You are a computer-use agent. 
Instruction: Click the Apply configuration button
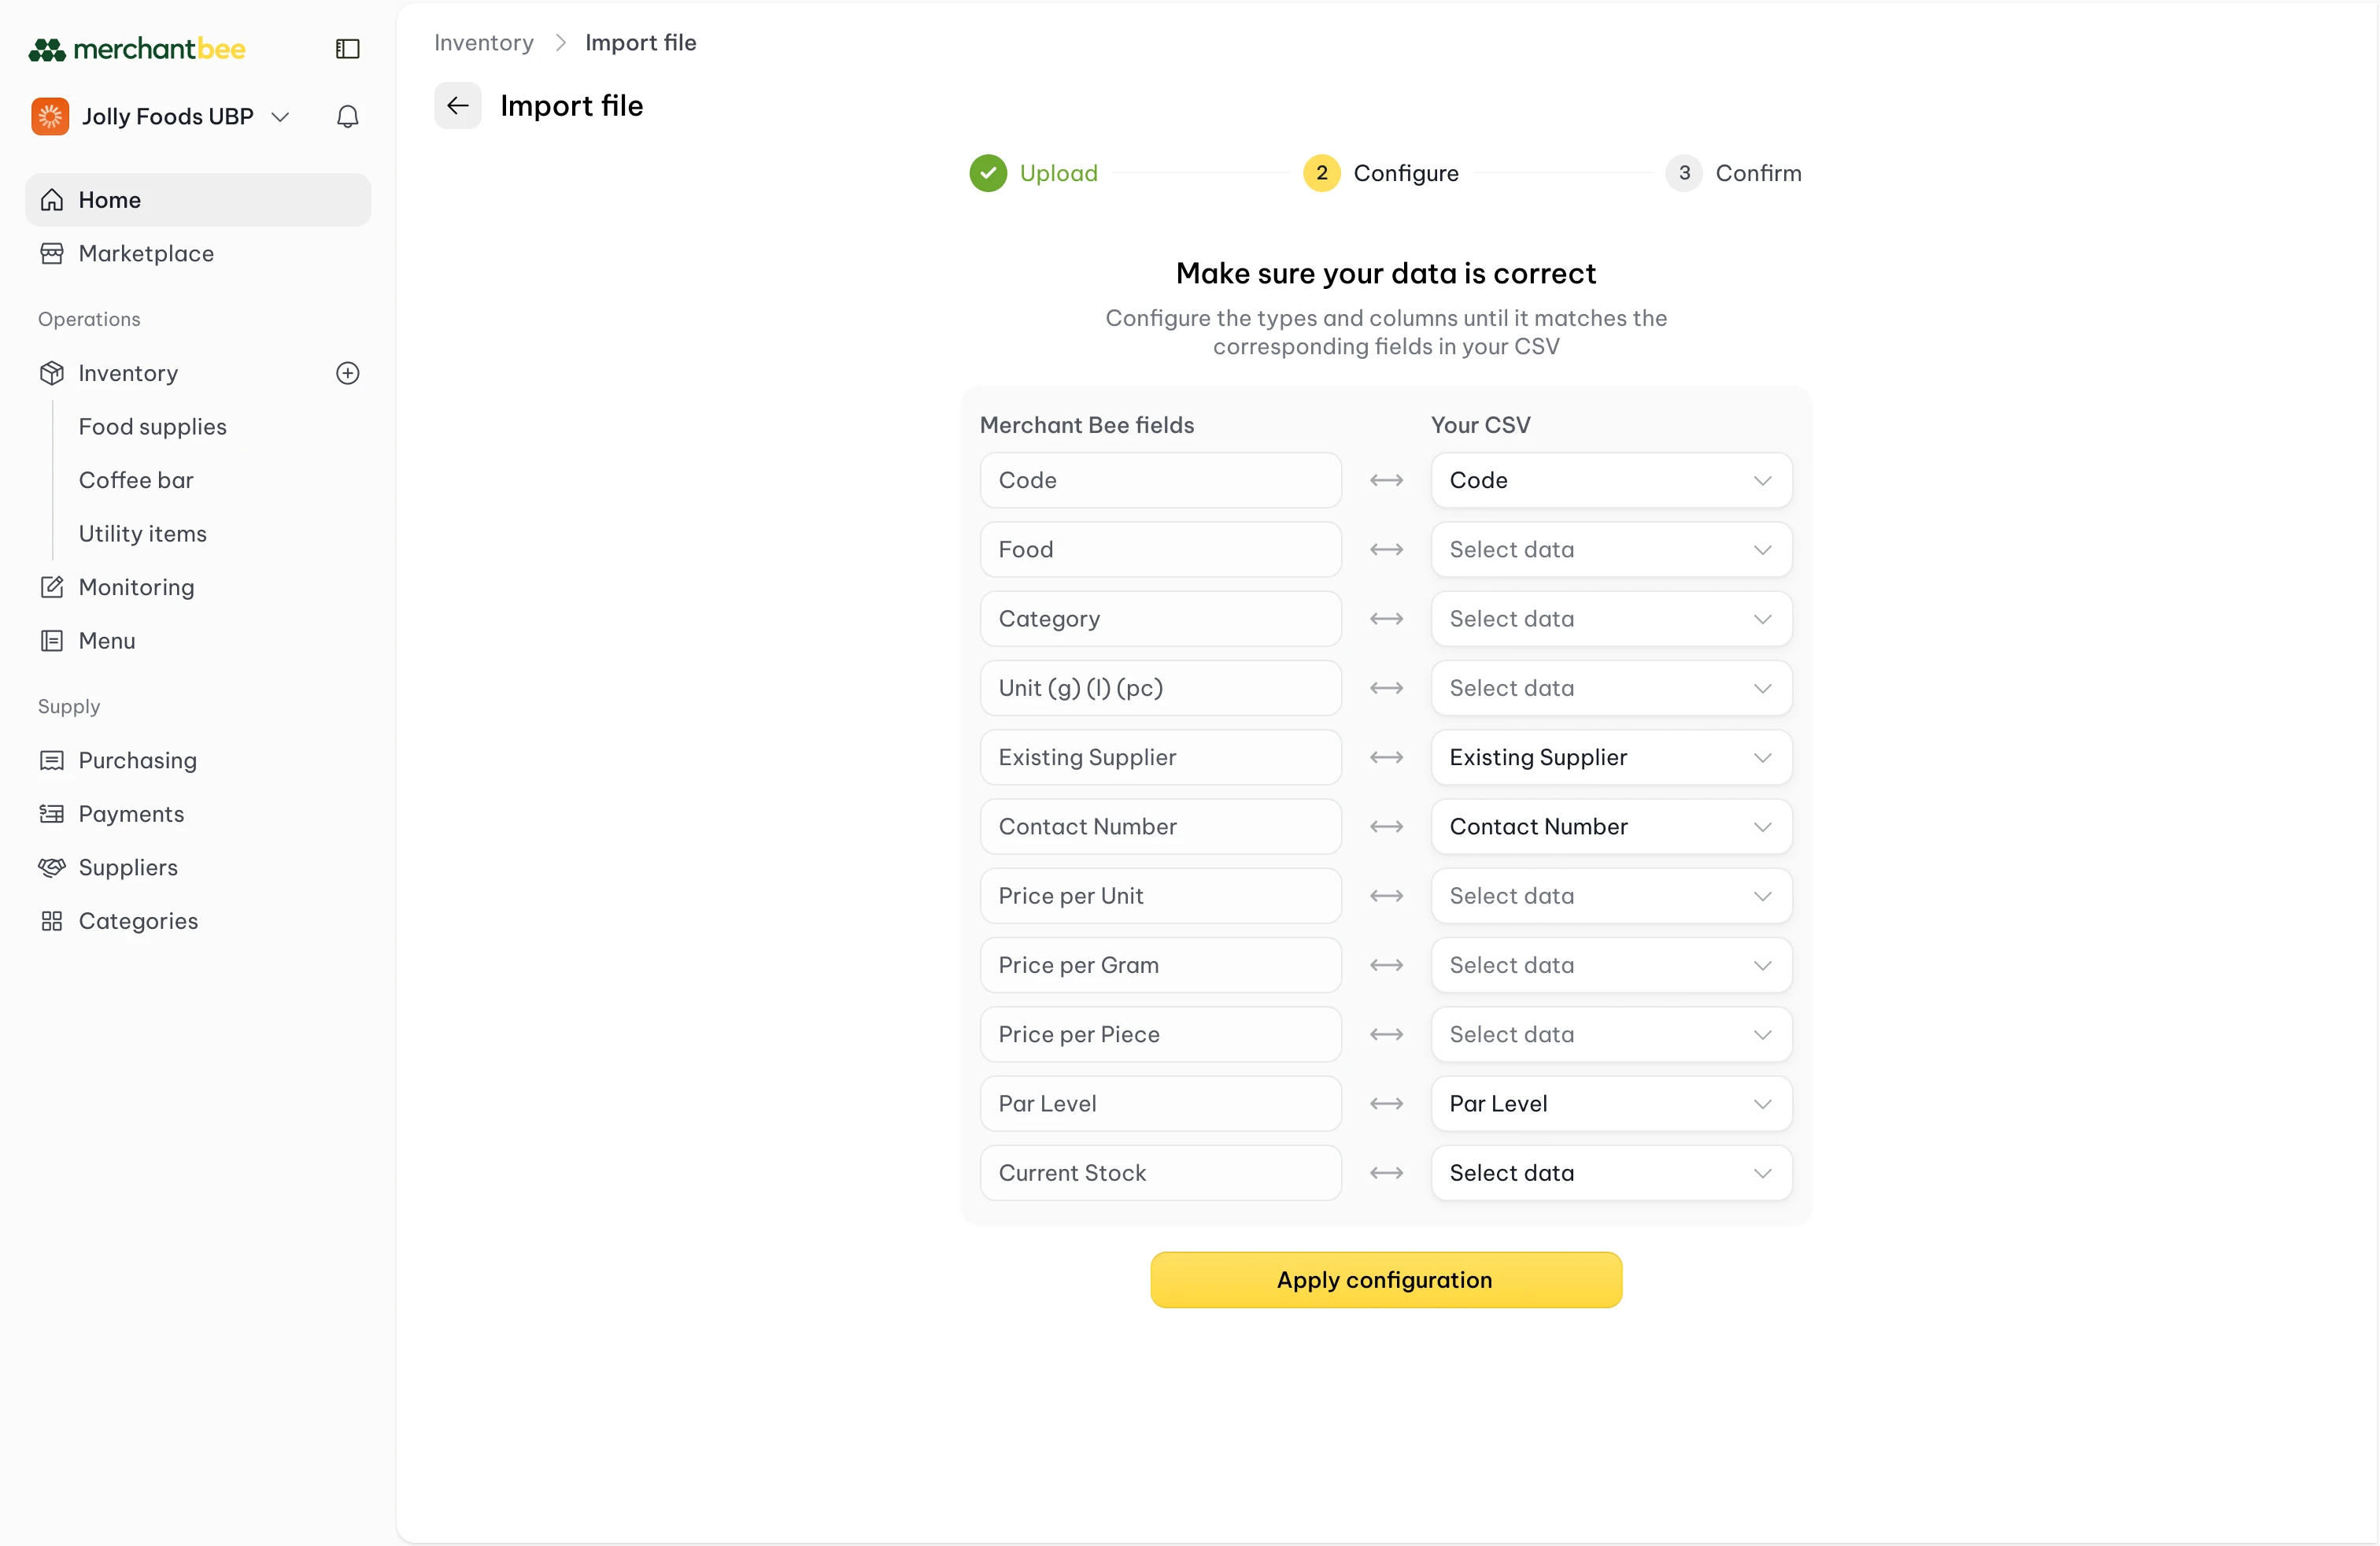(x=1384, y=1279)
